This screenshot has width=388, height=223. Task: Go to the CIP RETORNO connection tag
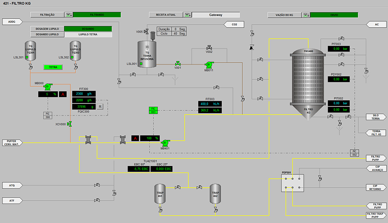click(x=373, y=187)
